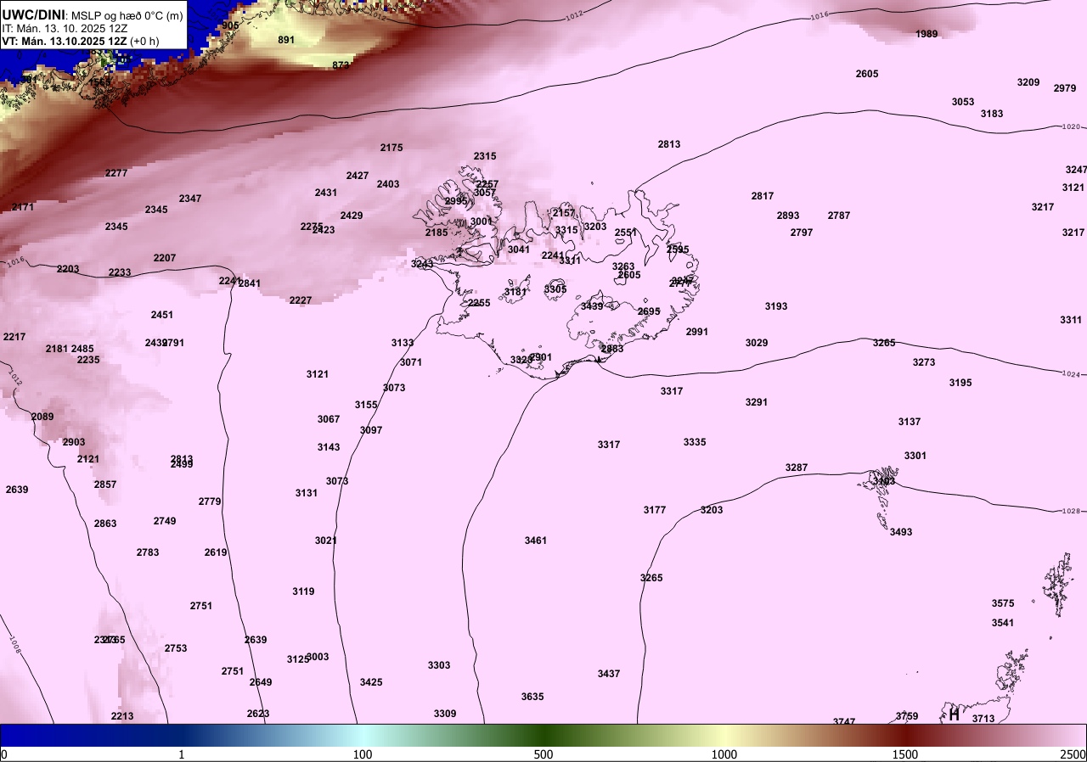This screenshot has height=762, width=1087.
Task: Click the 3193 height value
Action: tap(776, 306)
